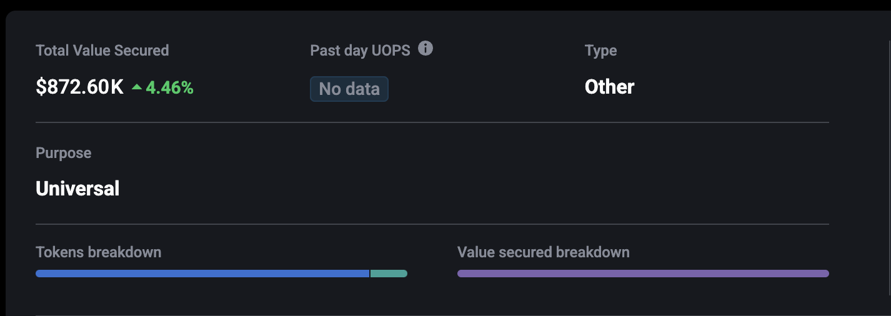Image resolution: width=891 pixels, height=316 pixels.
Task: Click the 4.46% change percentage
Action: [169, 88]
